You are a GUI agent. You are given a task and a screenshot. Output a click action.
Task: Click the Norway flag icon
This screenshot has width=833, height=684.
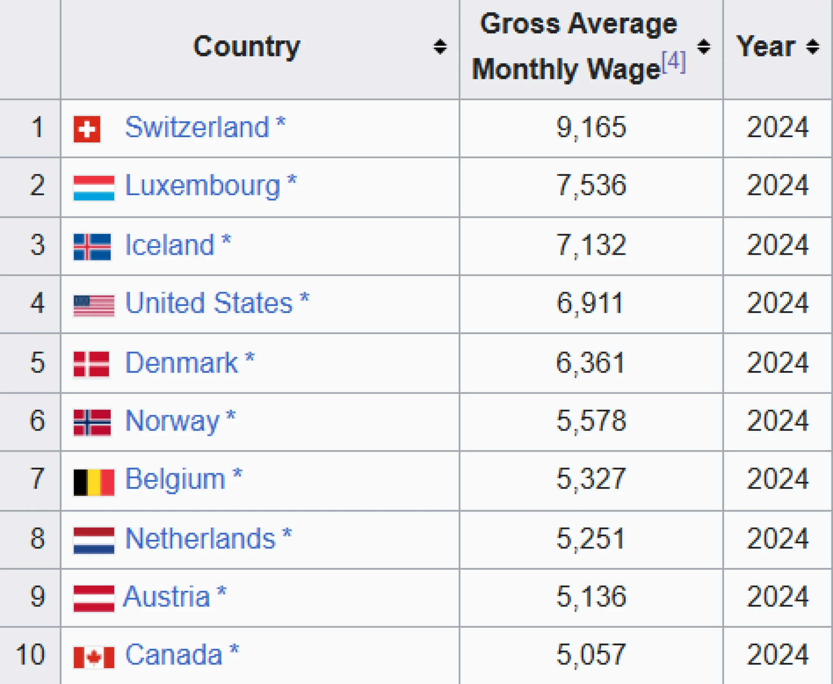92,423
